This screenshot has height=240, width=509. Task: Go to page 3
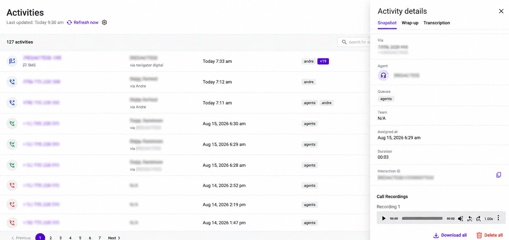tap(60, 238)
